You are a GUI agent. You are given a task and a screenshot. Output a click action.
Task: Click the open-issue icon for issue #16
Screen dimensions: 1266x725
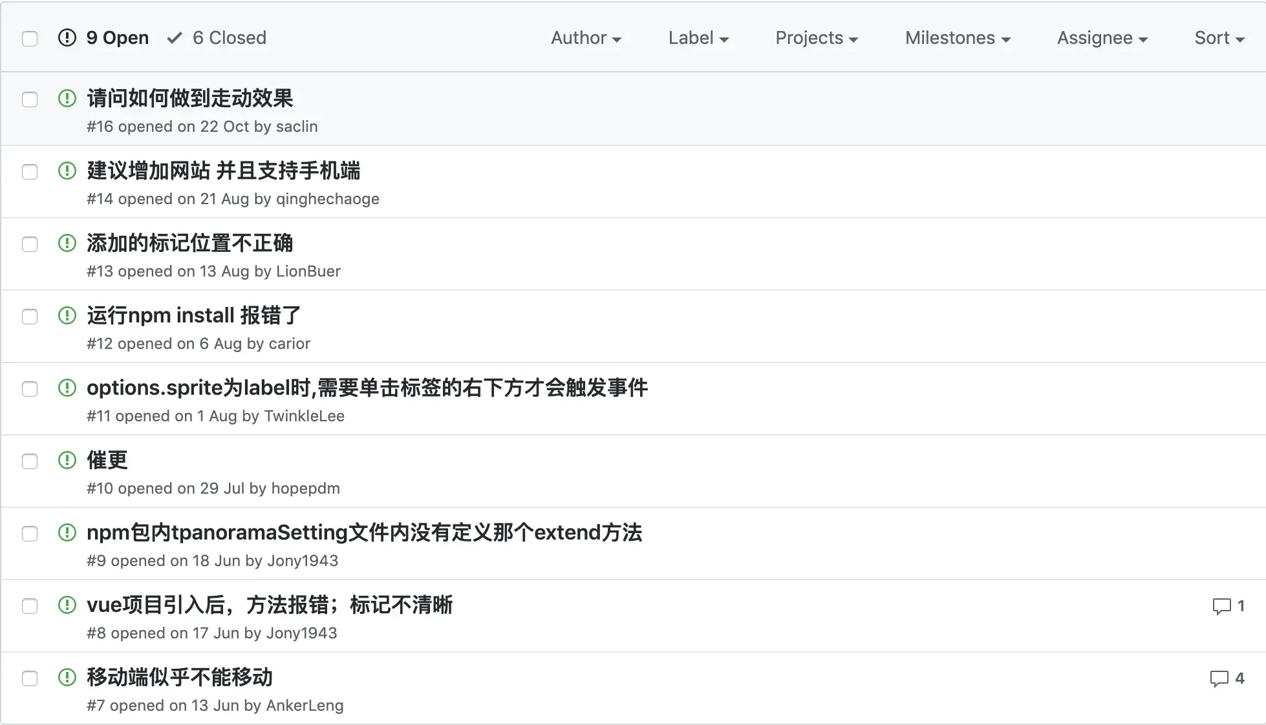[67, 98]
